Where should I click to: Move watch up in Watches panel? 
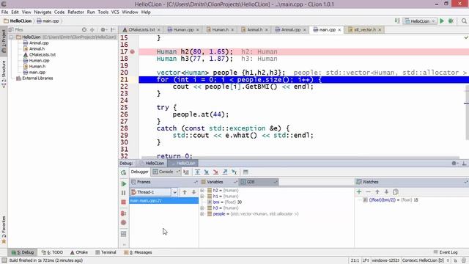click(x=377, y=192)
